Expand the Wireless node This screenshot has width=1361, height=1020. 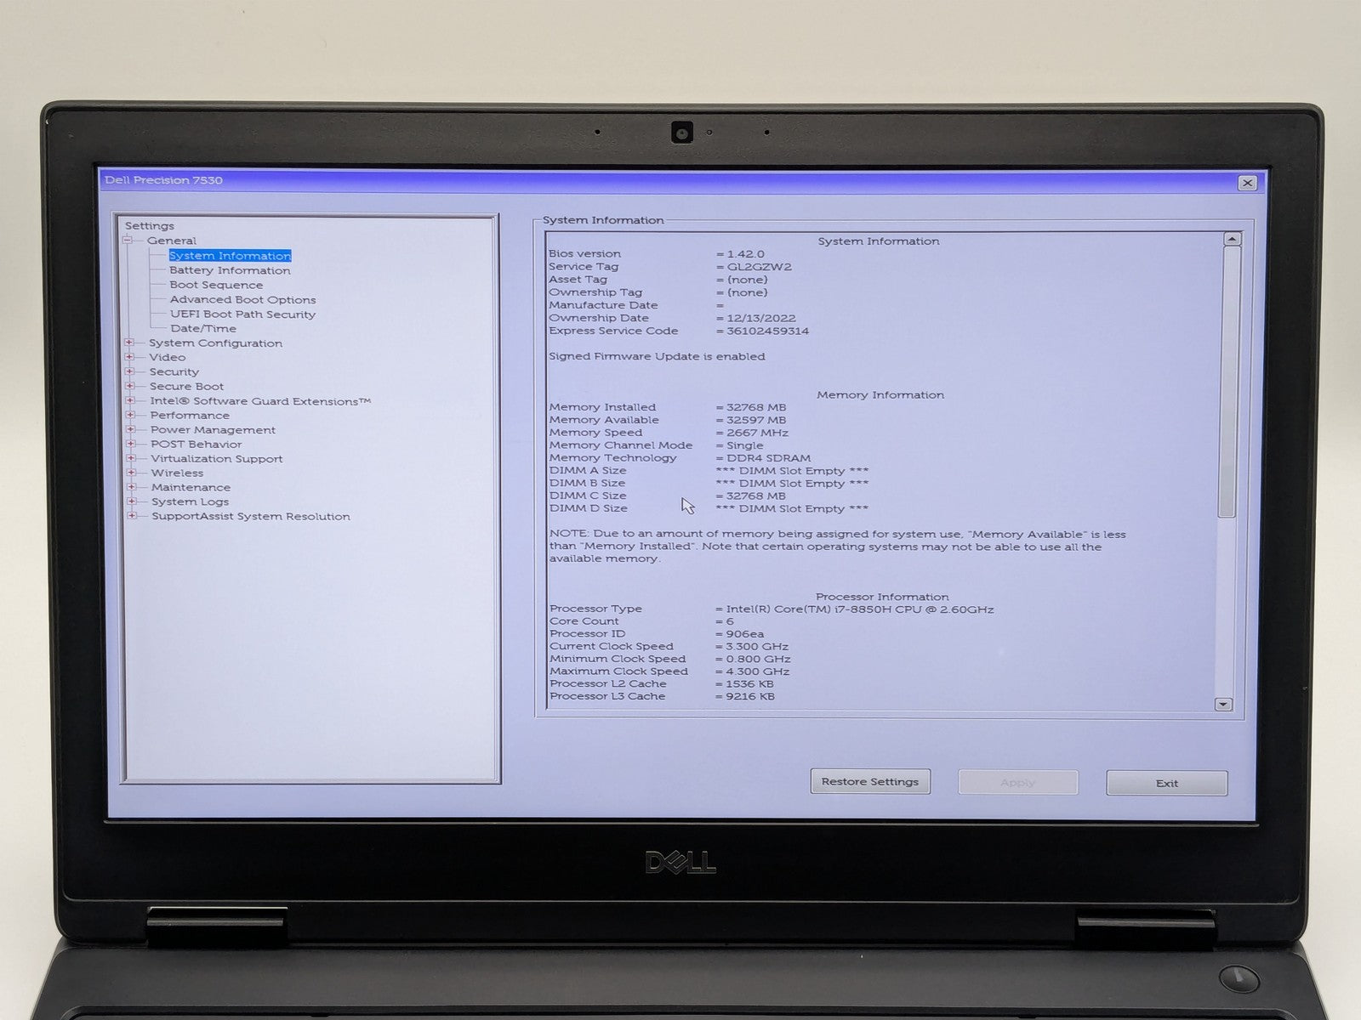tap(132, 473)
